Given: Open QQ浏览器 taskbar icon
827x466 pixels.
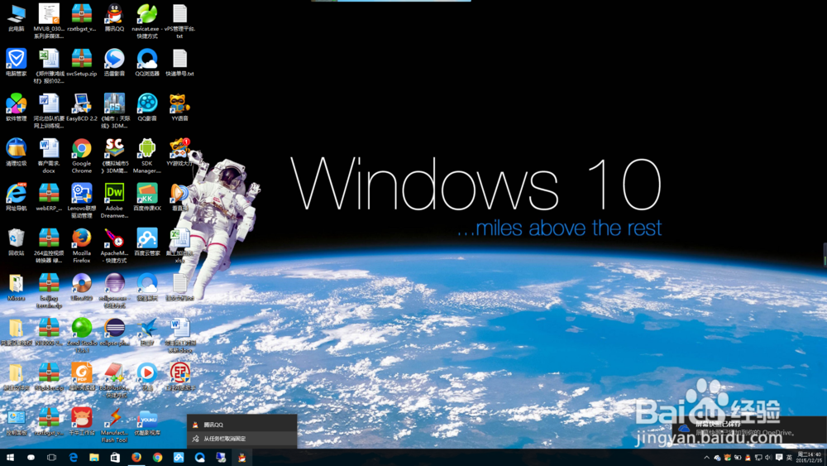Looking at the screenshot, I should 199,458.
